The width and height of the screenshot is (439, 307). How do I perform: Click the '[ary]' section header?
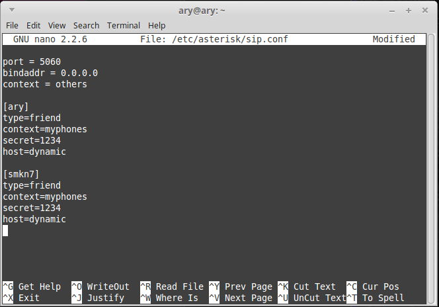(16, 107)
